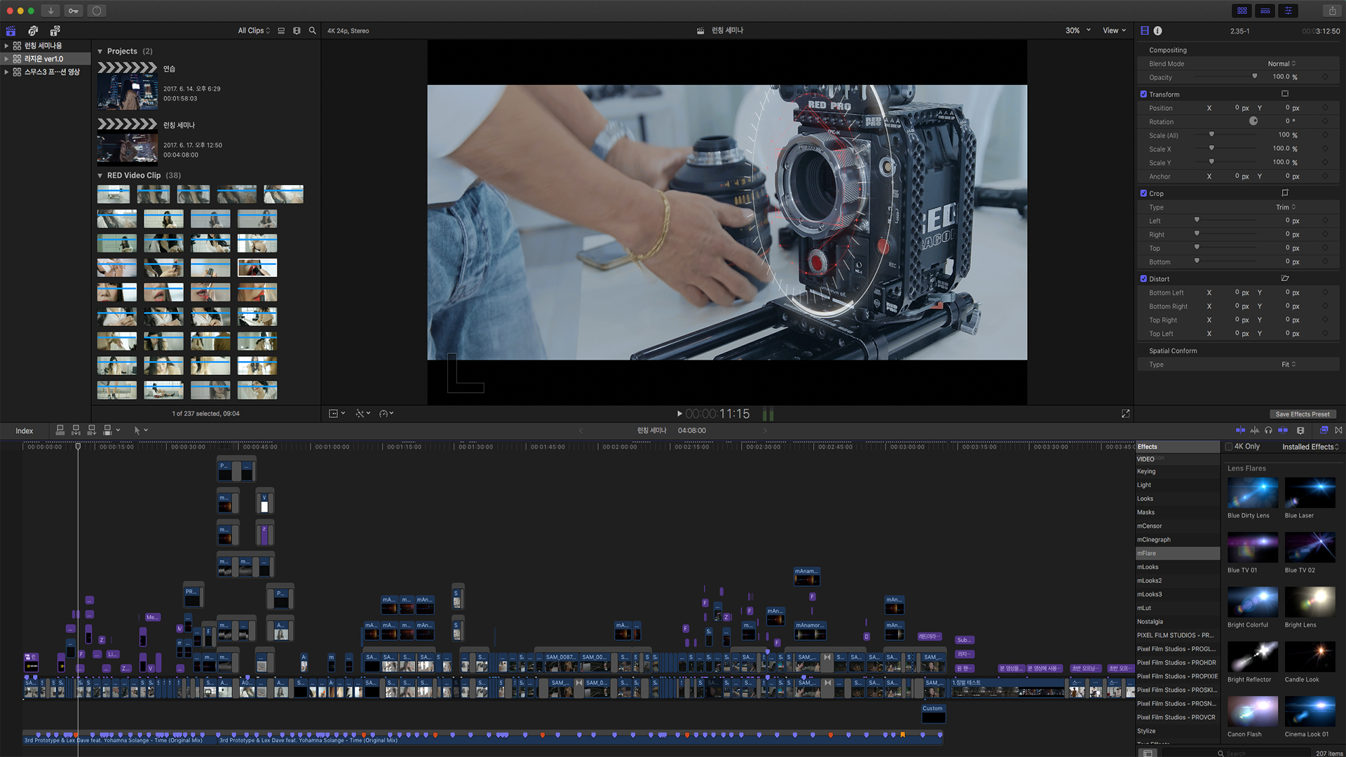The image size is (1346, 757).
Task: Open the Effects browser icon
Action: point(1324,430)
